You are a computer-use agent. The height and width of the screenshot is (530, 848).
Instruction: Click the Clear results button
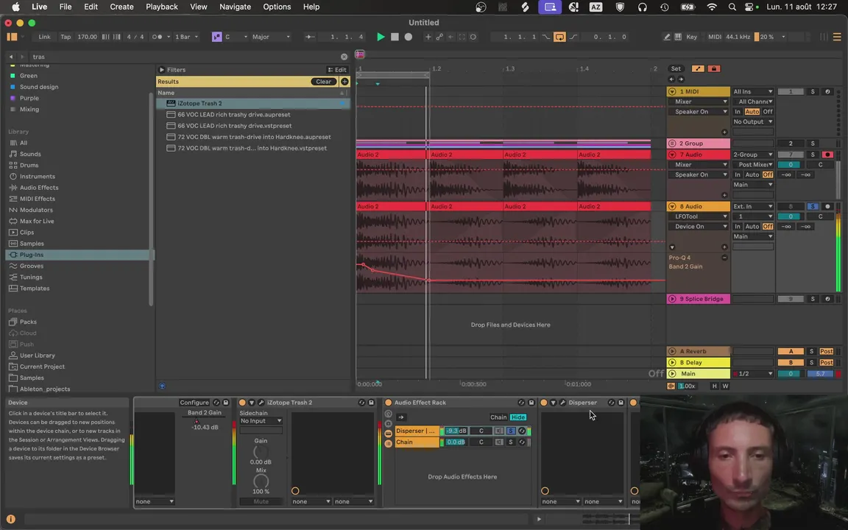pos(323,82)
